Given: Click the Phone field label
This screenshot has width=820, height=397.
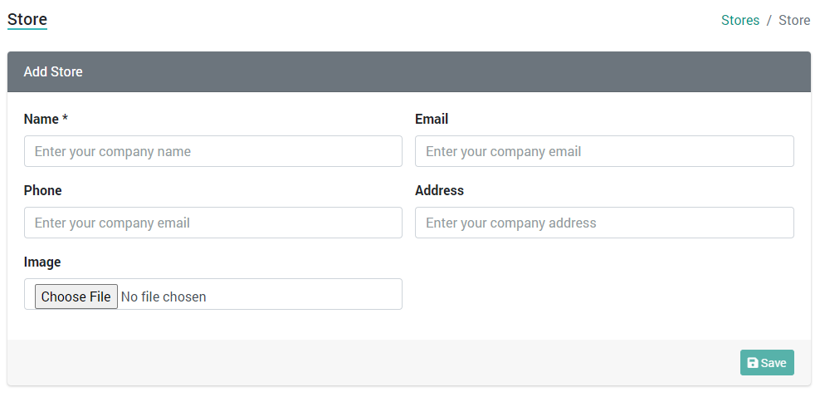Looking at the screenshot, I should click(x=43, y=190).
